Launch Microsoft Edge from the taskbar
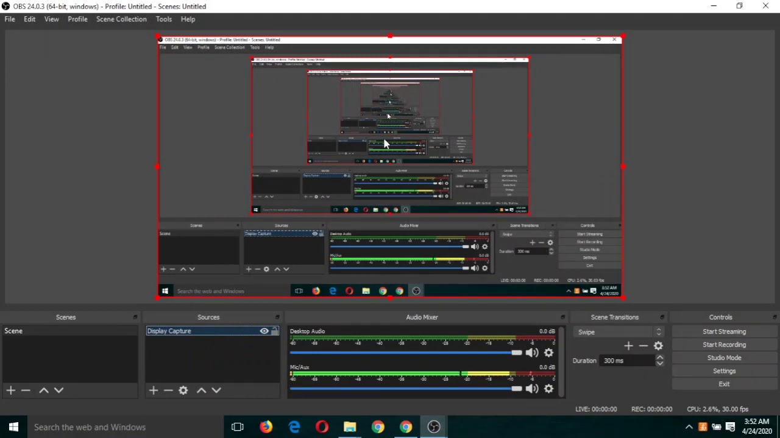This screenshot has width=780, height=438. click(294, 427)
